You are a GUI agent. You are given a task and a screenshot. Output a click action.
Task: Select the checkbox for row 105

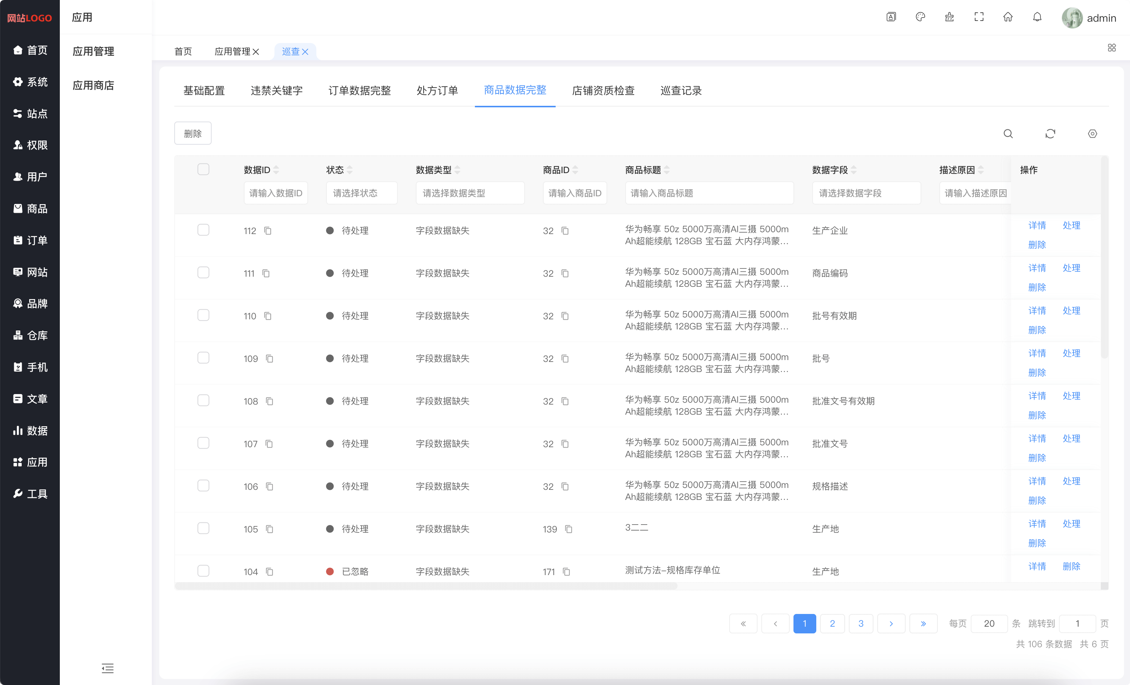point(203,528)
